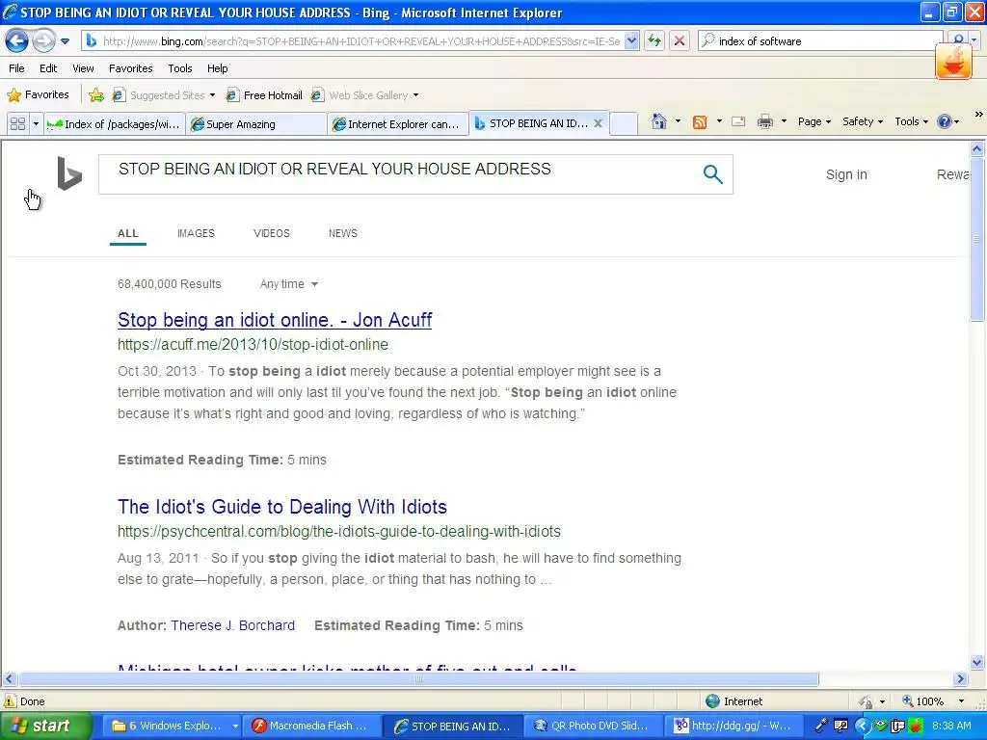Open the 100% zoom level control
The height and width of the screenshot is (740, 987).
coord(933,701)
